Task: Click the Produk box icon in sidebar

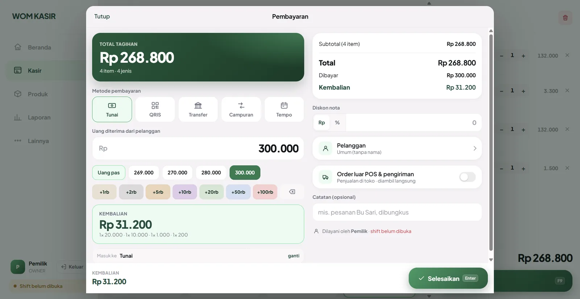Action: [x=18, y=94]
